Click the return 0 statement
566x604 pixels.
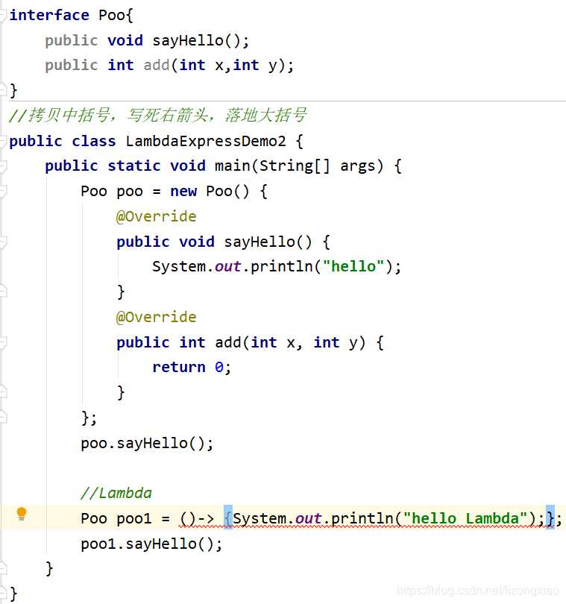(192, 367)
